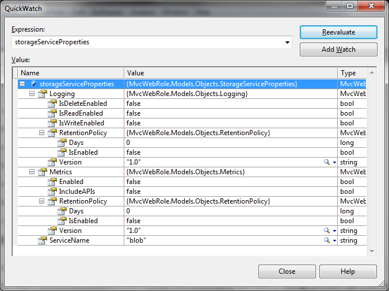The height and width of the screenshot is (291, 389).
Task: Click the IsReadEnabled property icon
Action: [52, 113]
